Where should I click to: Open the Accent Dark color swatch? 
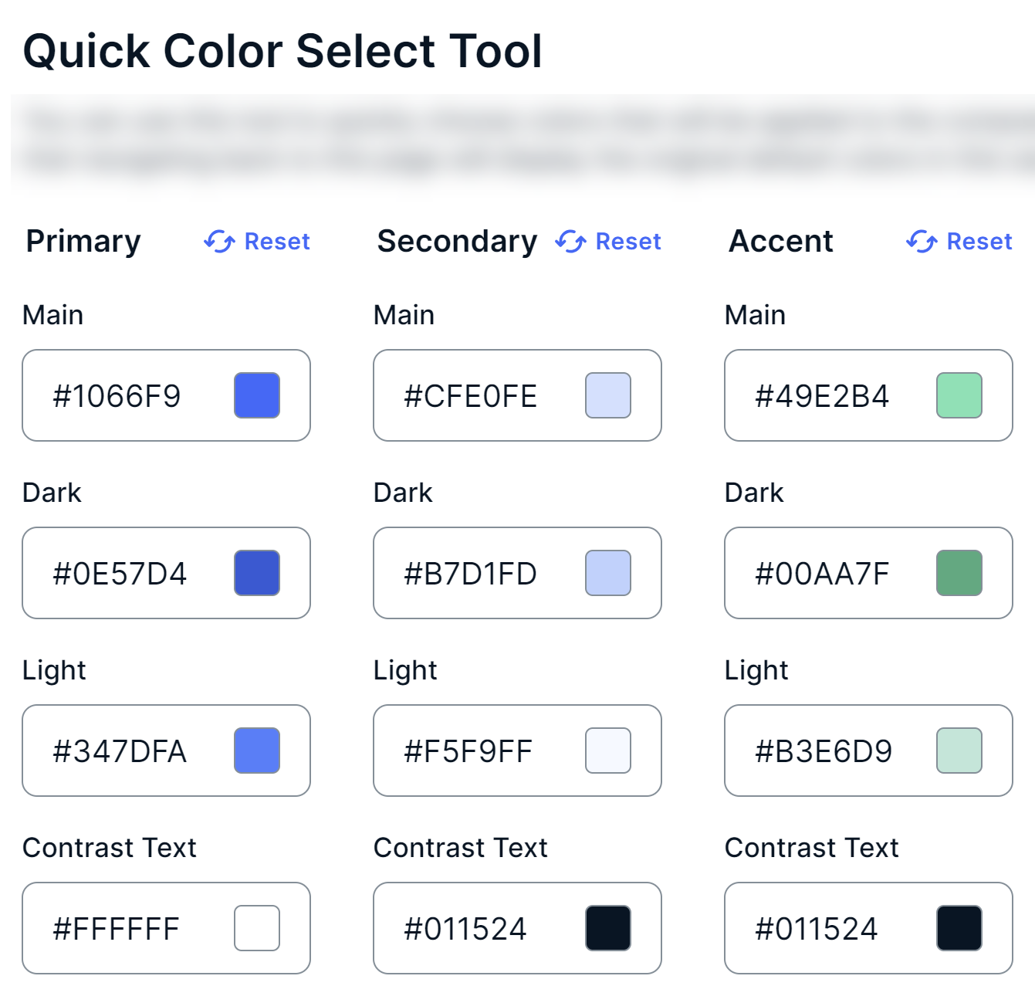click(959, 573)
